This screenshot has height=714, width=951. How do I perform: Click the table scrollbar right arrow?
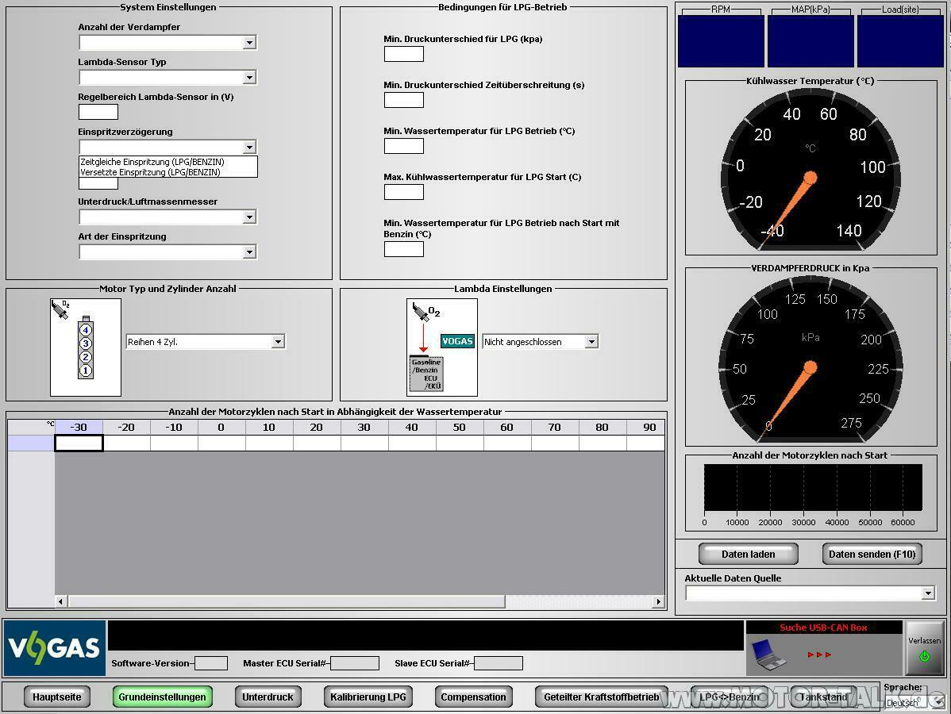click(657, 602)
